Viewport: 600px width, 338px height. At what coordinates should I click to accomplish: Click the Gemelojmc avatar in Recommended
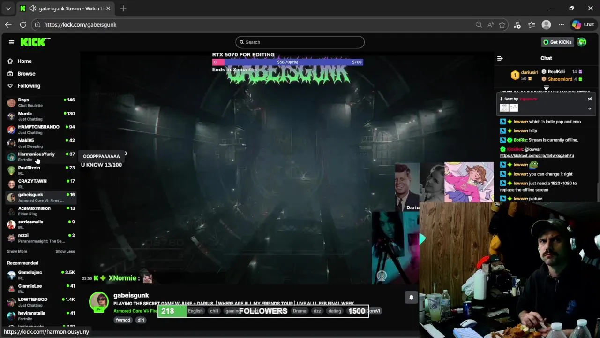coord(11,275)
